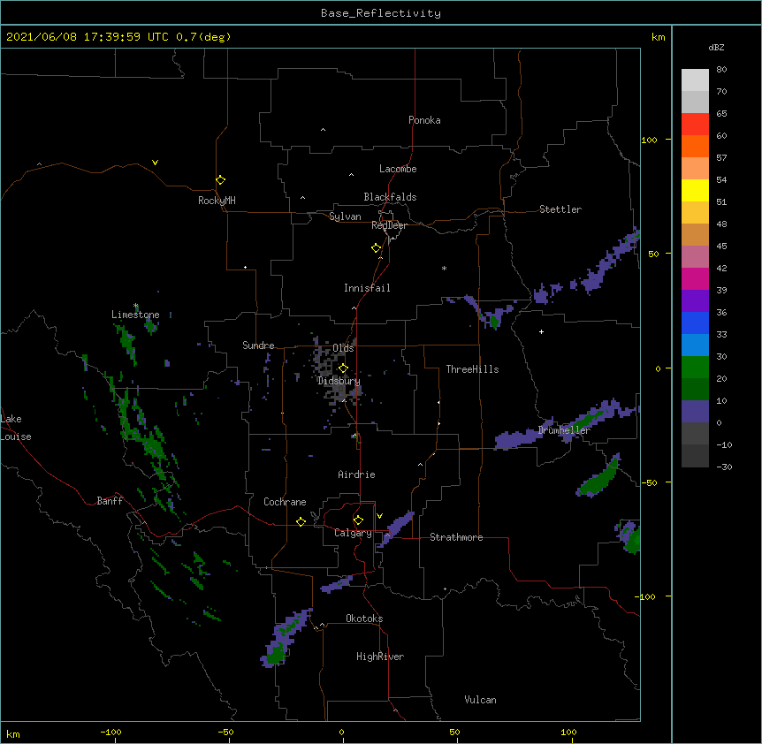This screenshot has width=762, height=744.
Task: Click the 100 tick on the right axis
Action: click(x=649, y=140)
